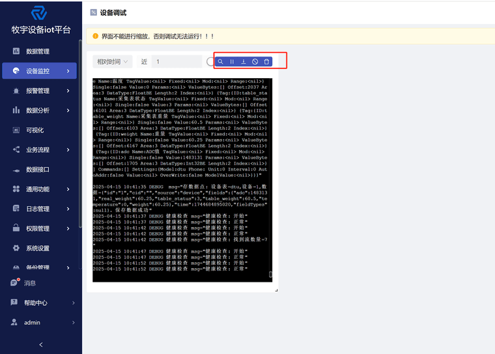This screenshot has width=495, height=354.
Task: Expand the 报警管理 submenu chevron
Action: (68, 91)
